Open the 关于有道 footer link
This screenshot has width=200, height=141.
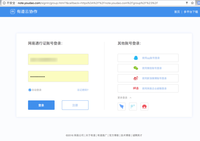[x=90, y=135]
